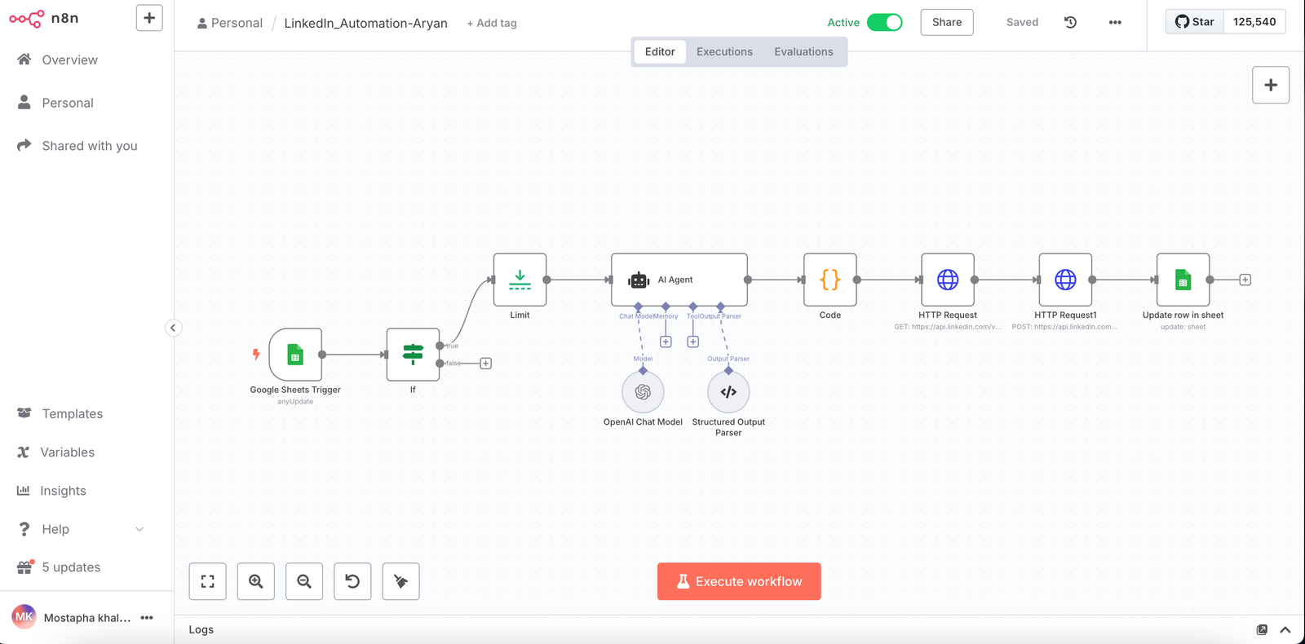Select the AI Agent node
1305x644 pixels.
(679, 280)
